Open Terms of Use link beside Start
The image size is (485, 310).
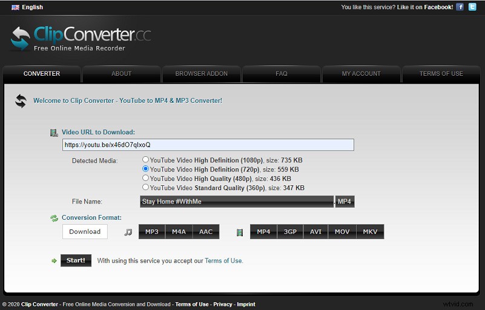click(x=224, y=261)
